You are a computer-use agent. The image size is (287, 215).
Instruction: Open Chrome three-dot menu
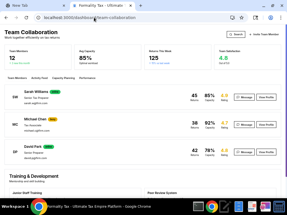(x=281, y=18)
